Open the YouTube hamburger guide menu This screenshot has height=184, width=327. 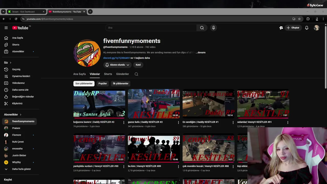pos(6,28)
